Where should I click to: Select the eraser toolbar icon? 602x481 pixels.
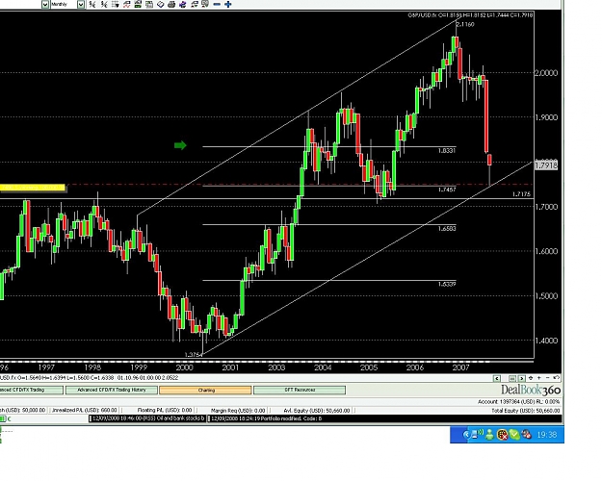coord(161,4)
